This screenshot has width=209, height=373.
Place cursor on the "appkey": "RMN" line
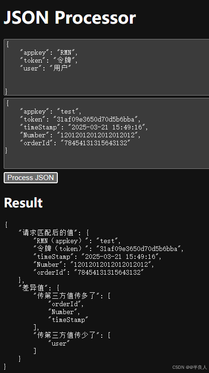click(49, 52)
